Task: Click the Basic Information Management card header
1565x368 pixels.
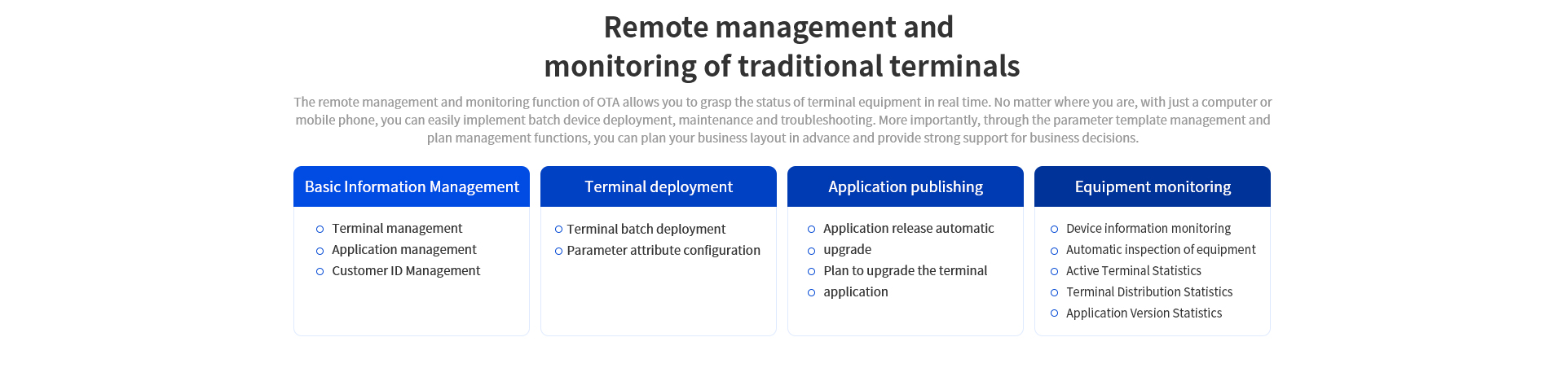Action: point(412,186)
